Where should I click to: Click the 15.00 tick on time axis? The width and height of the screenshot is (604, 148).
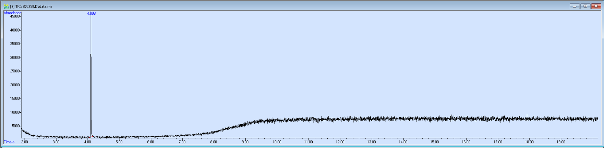pos(435,142)
